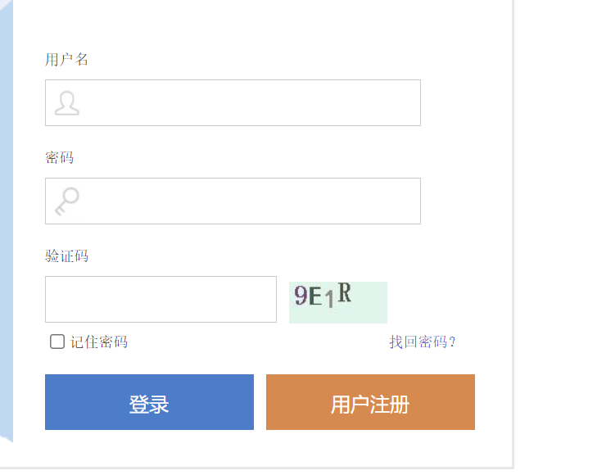Click the letter E in the captcha
This screenshot has height=475, width=597.
(x=315, y=296)
